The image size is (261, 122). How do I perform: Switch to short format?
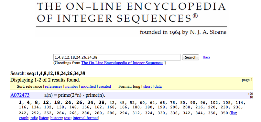(x=147, y=86)
